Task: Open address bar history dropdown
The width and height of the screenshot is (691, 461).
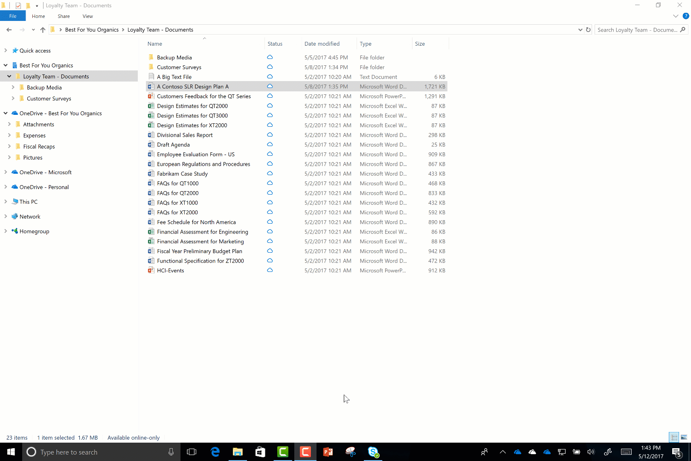Action: pos(580,29)
